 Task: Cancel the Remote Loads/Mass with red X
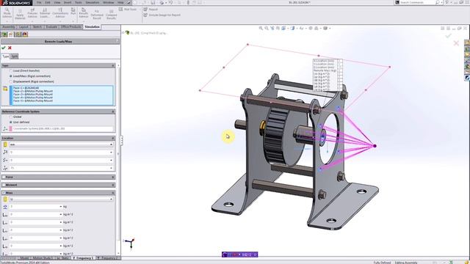click(10, 48)
